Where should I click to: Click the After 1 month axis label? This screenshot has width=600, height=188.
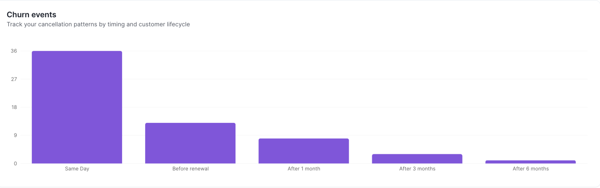click(304, 169)
